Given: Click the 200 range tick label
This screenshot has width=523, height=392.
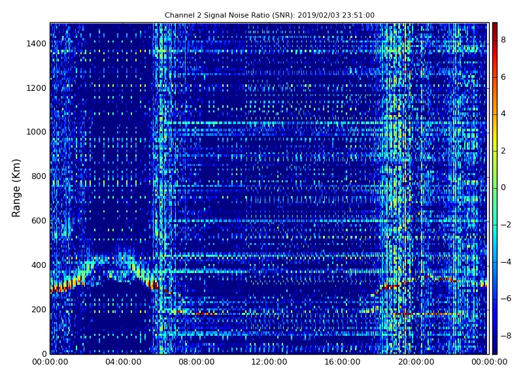Looking at the screenshot, I should (x=39, y=309).
